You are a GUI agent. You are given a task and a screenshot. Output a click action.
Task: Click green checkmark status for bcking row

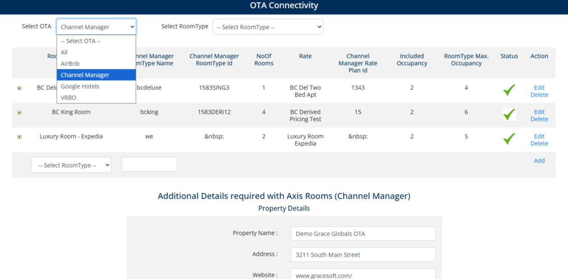(x=509, y=114)
